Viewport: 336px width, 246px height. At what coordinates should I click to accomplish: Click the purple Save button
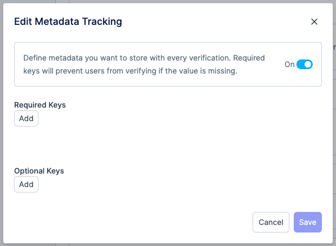pos(307,222)
